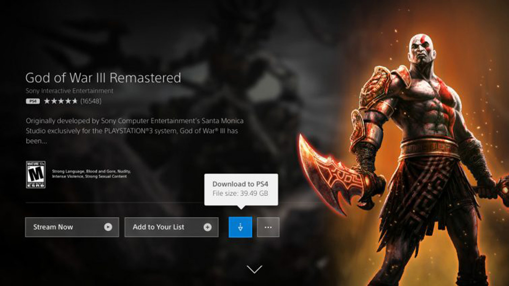Open the three-dots more options button
Screen dimensions: 509x286
tap(268, 227)
